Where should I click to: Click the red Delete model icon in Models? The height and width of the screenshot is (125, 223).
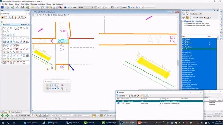138,96
